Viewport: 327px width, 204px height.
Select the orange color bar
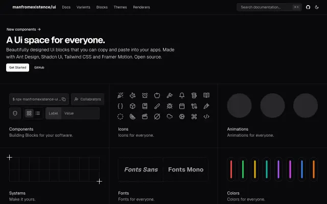[314, 169]
